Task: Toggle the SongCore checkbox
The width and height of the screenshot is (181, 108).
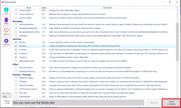Action: click(16, 57)
